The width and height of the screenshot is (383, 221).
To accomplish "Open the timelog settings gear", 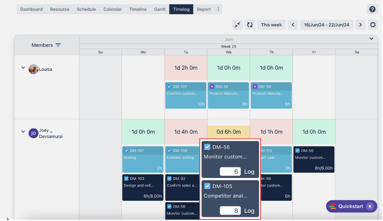I will coord(373,25).
